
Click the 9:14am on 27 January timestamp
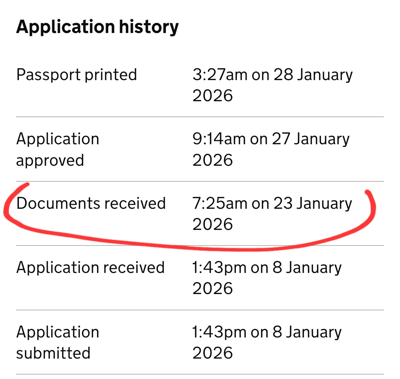(x=271, y=139)
